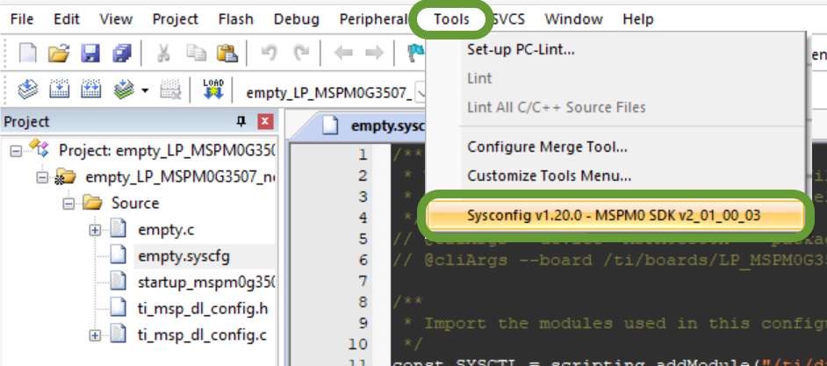Collapse the Source group
This screenshot has width=827, height=366.
[x=68, y=204]
